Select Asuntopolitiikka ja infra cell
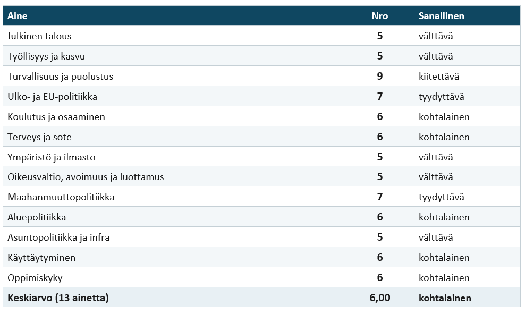Viewport: 525px width, 314px height. click(174, 237)
